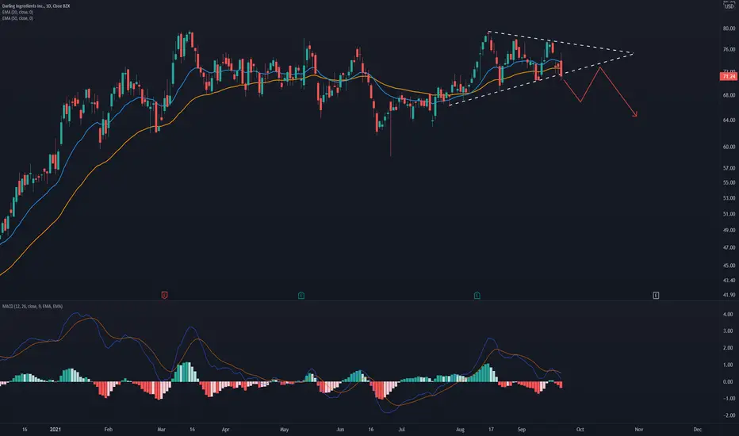Click the MACD axis value -1.00
Viewport: 739px width, 436px height.
click(728, 398)
